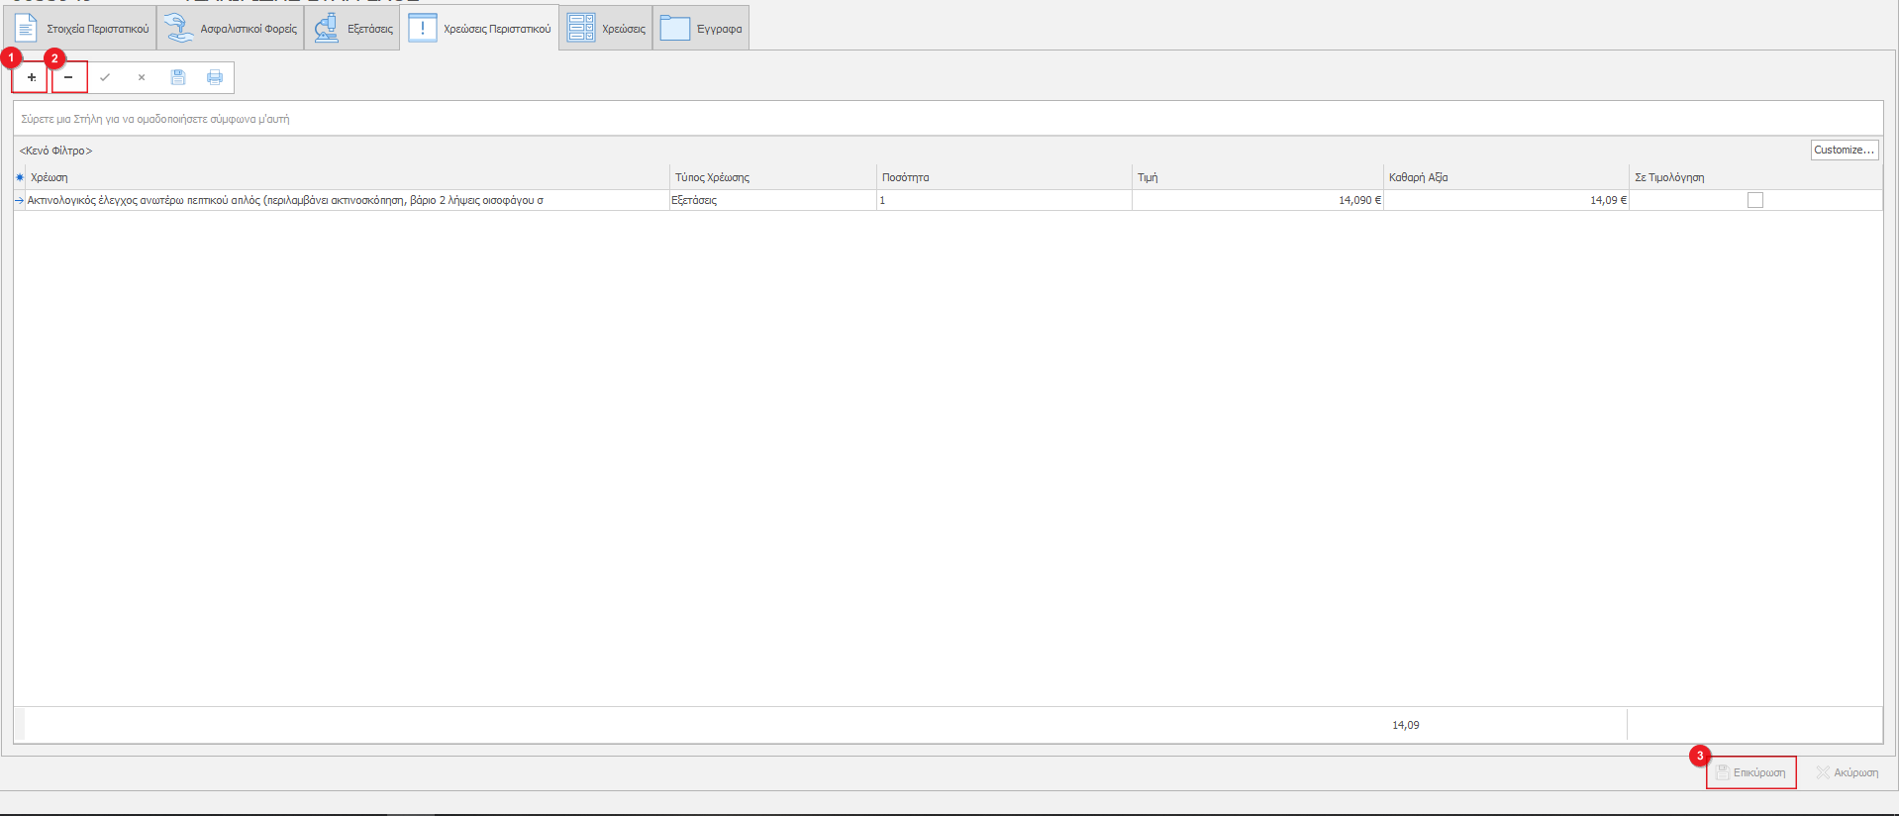Open the Έγγραφα tab

click(702, 29)
